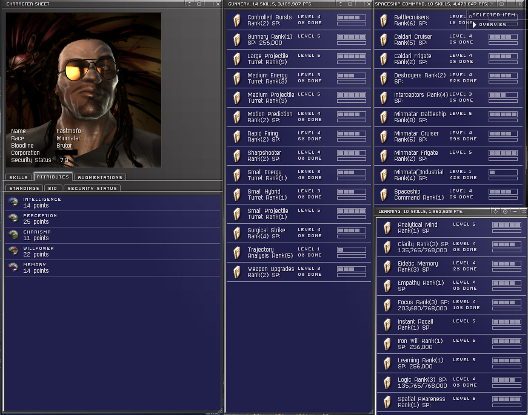Click the Learning window circular options icon
The height and width of the screenshot is (415, 528).
click(x=505, y=211)
